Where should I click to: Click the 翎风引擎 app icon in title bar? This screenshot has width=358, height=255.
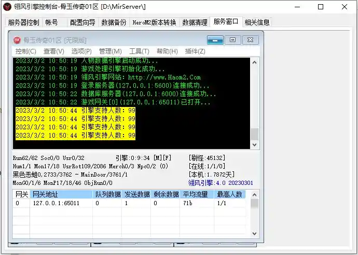[x=7, y=7]
